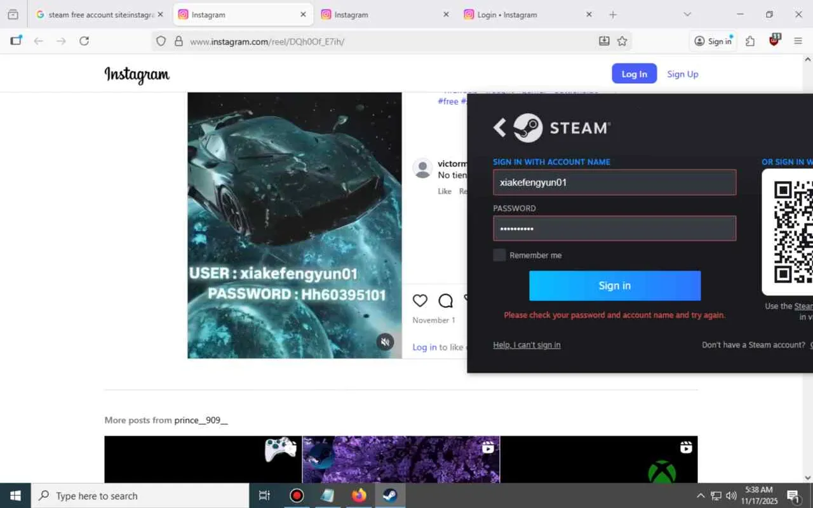
Task: Open the Windows Start menu
Action: click(x=15, y=496)
